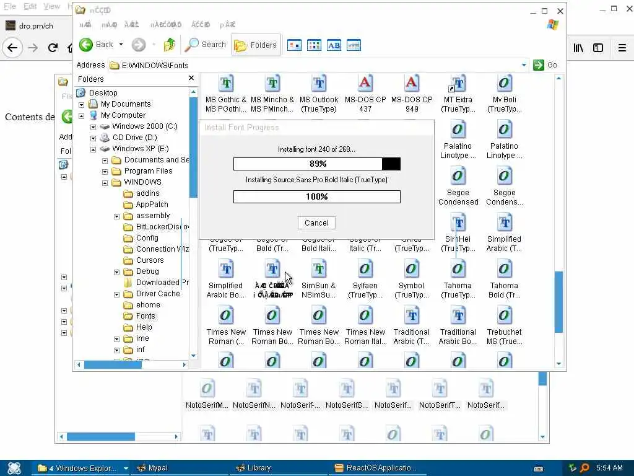Click the font list vertical scrollbar thumb
634x476 pixels.
pos(559,302)
